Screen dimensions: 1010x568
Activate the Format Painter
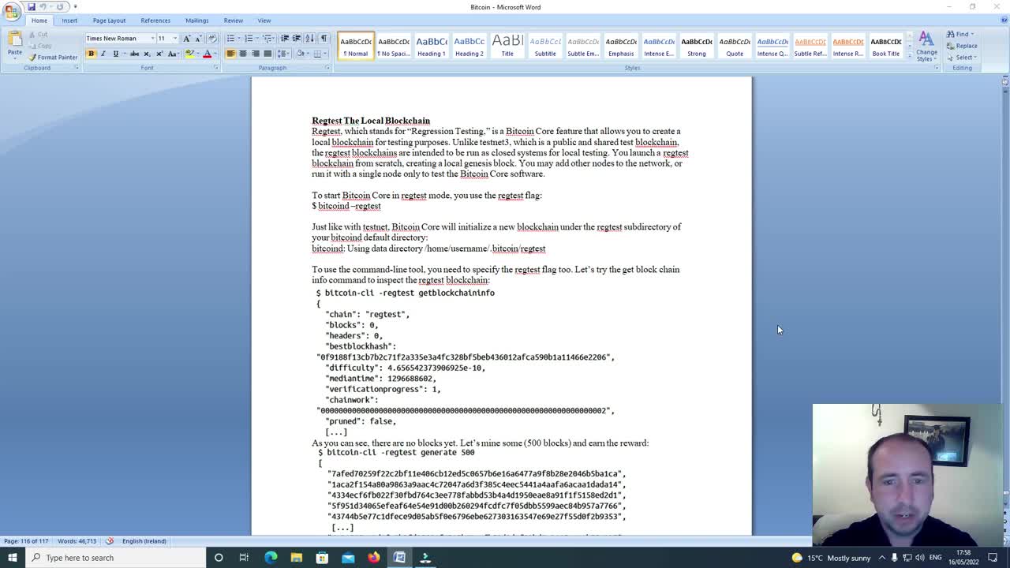53,58
